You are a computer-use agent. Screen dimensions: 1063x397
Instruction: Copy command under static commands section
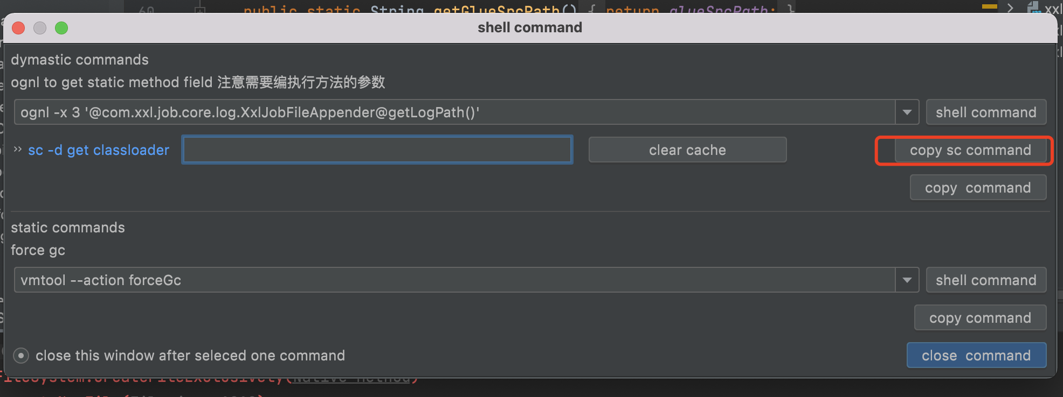point(980,318)
